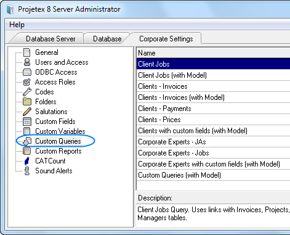Select Custom Queries (with Model) row
Image resolution: width=290 pixels, height=235 pixels.
[213, 175]
